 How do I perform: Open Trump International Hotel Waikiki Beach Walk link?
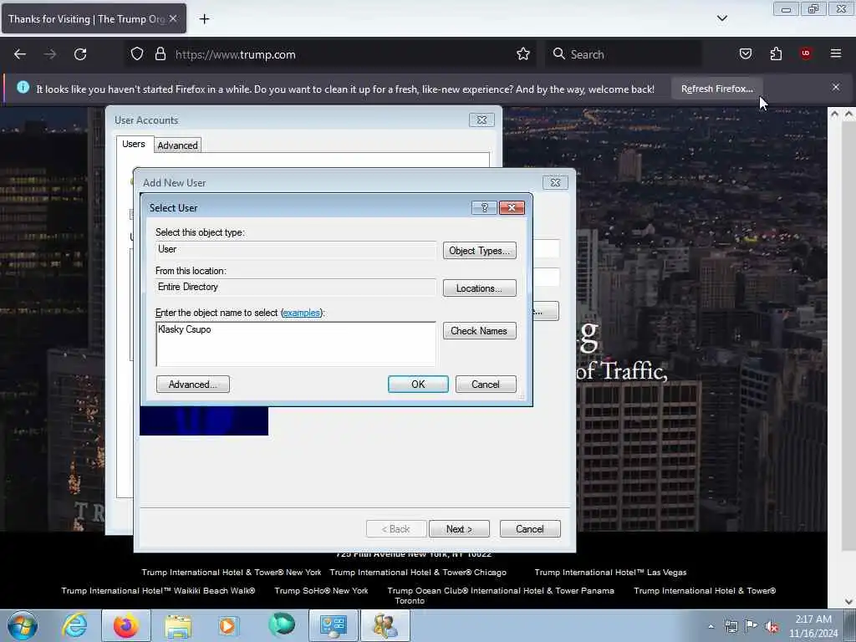158,591
